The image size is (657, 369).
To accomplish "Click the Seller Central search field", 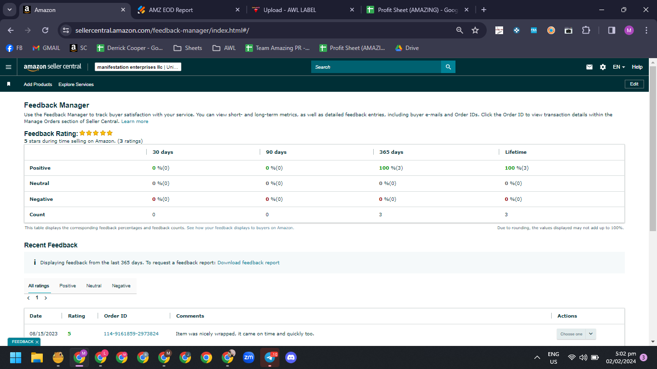I will pyautogui.click(x=376, y=67).
